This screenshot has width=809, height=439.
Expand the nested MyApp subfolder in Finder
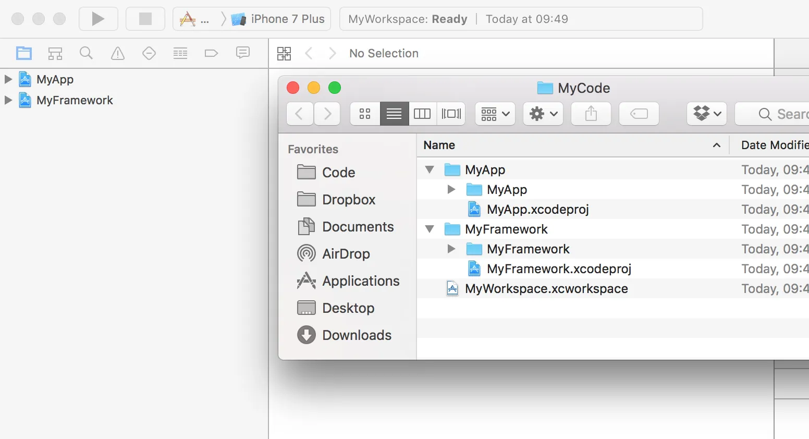451,189
